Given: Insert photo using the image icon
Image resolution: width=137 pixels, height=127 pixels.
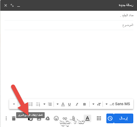Looking at the screenshot, I should [x=39, y=119].
